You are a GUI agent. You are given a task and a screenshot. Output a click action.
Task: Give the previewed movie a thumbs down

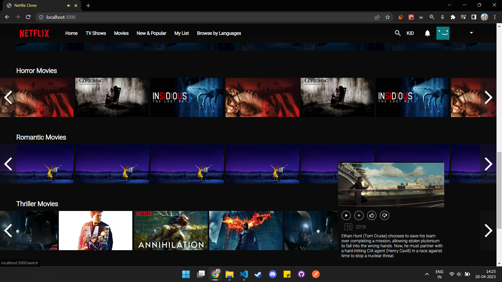pos(385,215)
